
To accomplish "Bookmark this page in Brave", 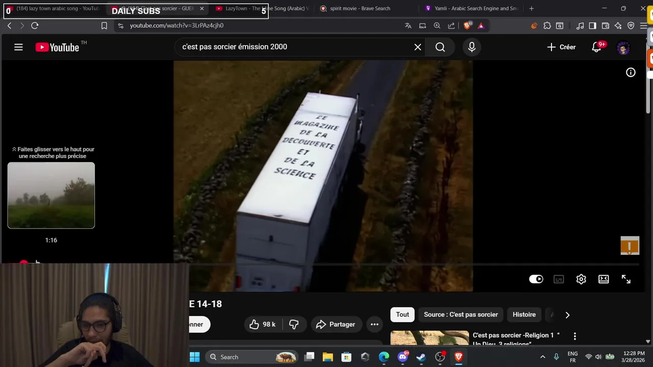I will tap(104, 25).
